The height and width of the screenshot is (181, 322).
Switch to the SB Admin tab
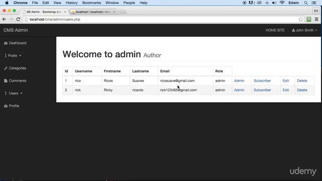[x=44, y=12]
